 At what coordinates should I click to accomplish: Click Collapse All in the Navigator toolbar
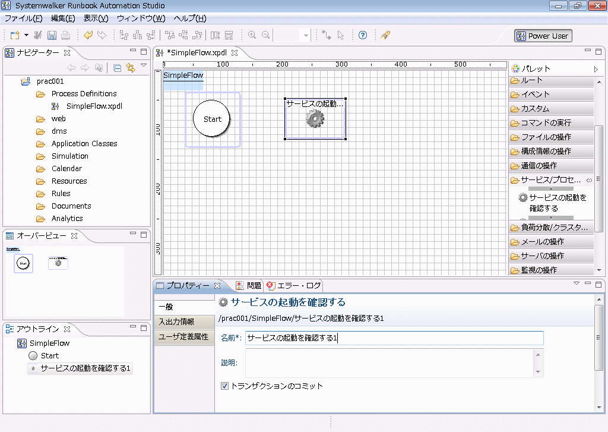(117, 68)
